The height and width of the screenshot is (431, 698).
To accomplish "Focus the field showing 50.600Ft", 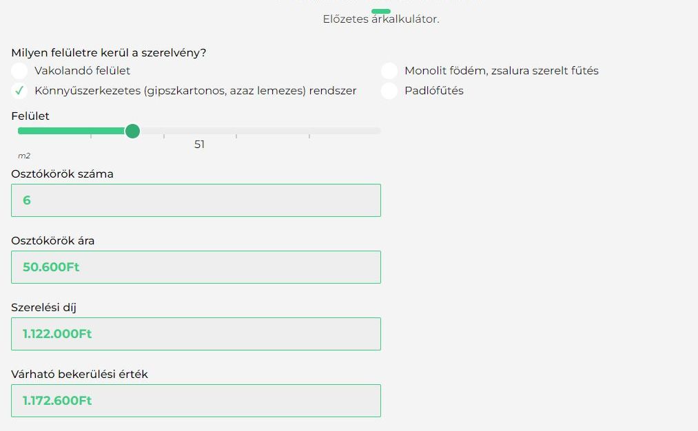I will (x=196, y=267).
